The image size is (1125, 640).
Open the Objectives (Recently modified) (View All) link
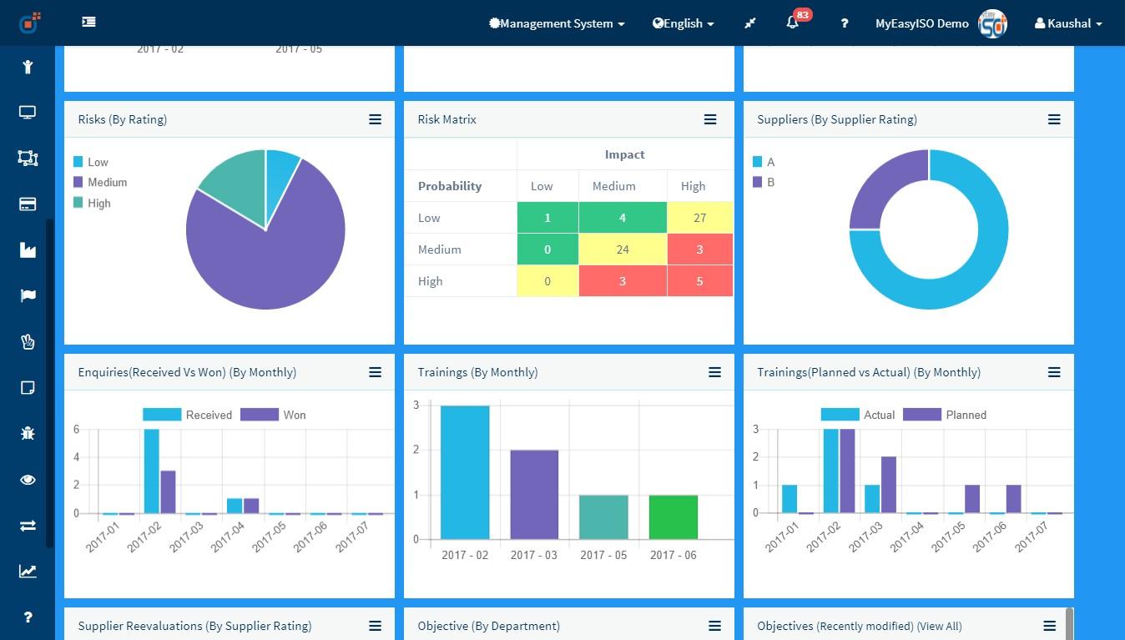(x=939, y=626)
